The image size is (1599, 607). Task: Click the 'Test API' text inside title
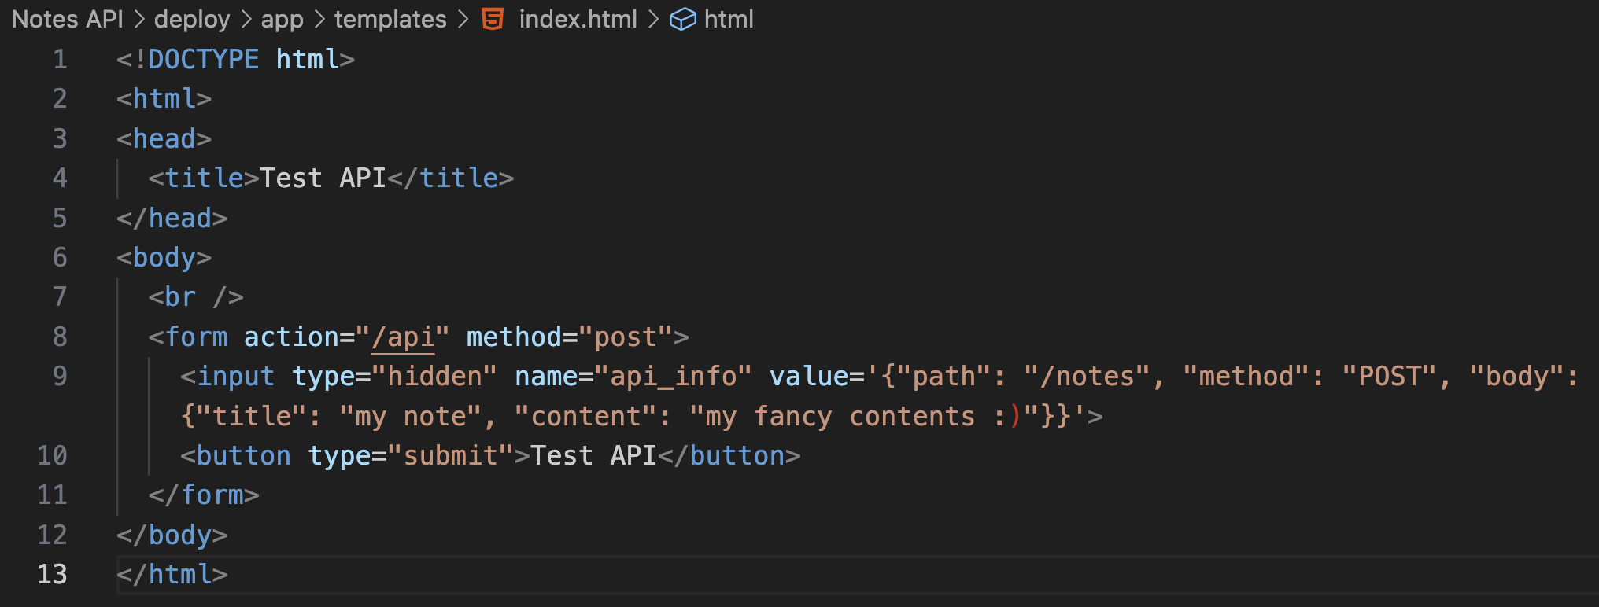[x=323, y=178]
